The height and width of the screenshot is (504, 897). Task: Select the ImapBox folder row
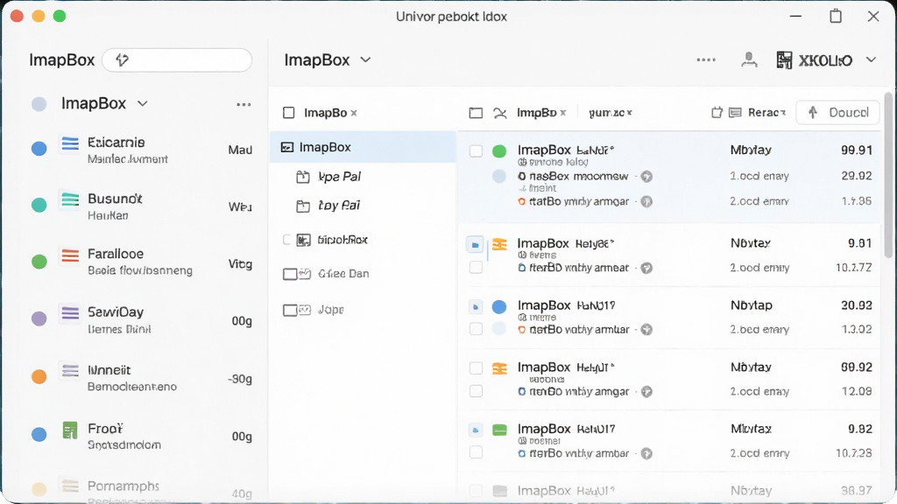363,147
